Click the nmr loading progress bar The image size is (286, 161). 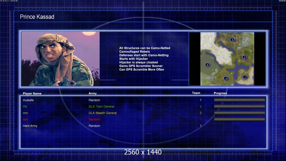240,113
